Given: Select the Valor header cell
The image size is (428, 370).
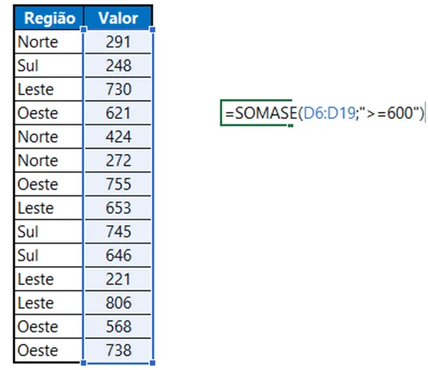Looking at the screenshot, I should (118, 18).
